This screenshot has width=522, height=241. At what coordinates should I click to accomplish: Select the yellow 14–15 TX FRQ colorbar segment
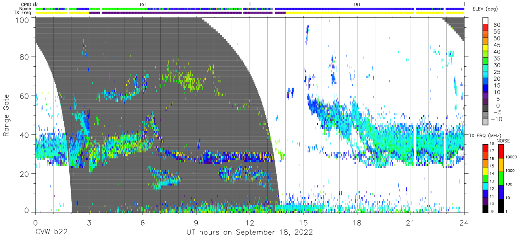tap(486, 170)
